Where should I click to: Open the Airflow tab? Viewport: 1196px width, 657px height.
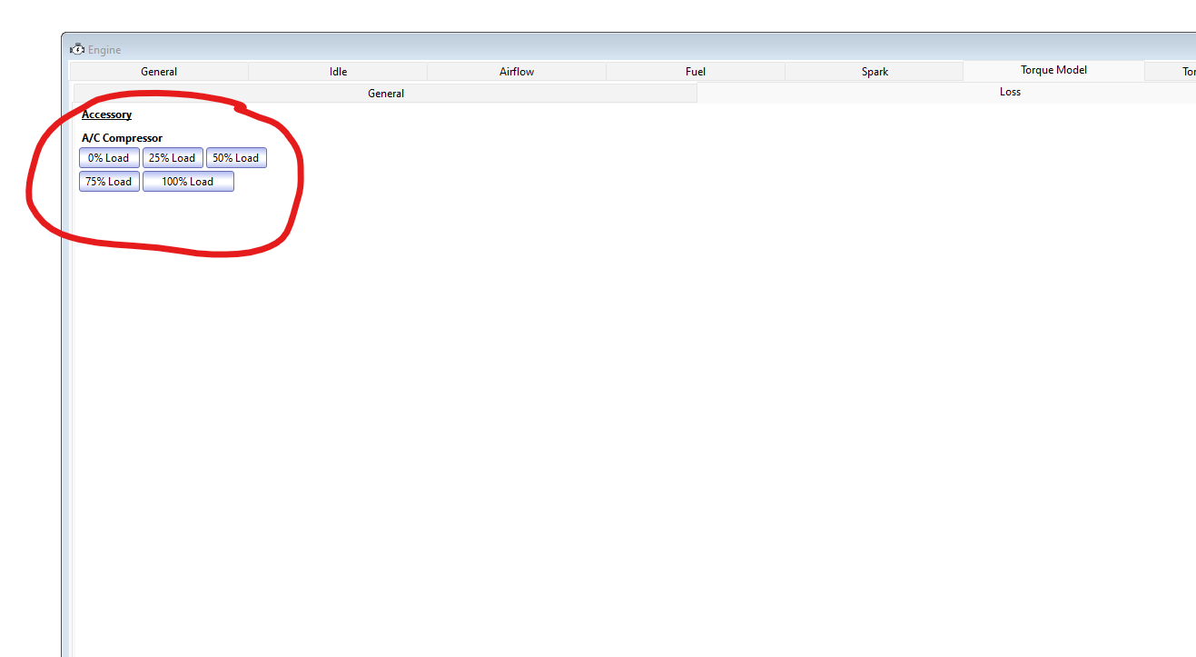pyautogui.click(x=517, y=72)
